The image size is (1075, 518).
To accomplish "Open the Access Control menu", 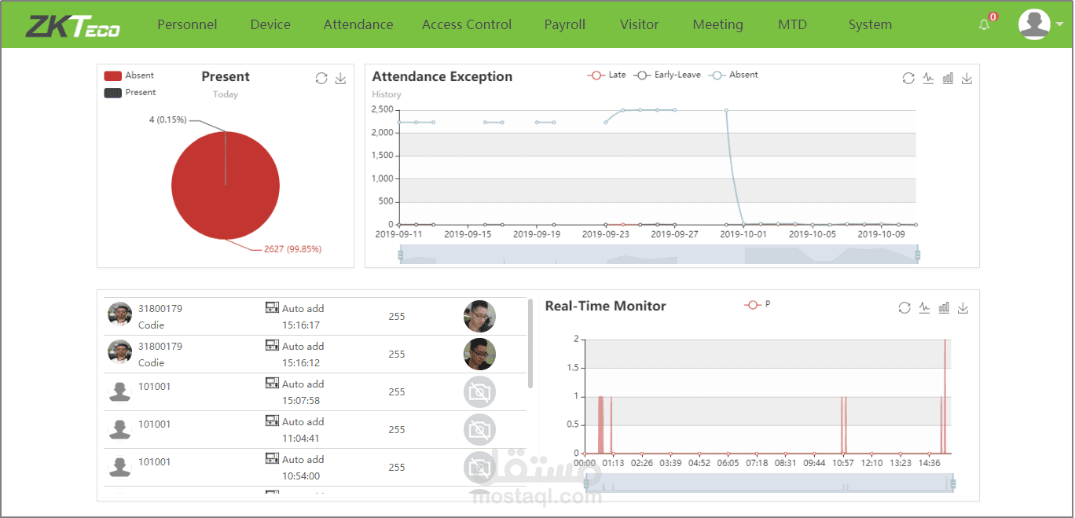I will (467, 24).
